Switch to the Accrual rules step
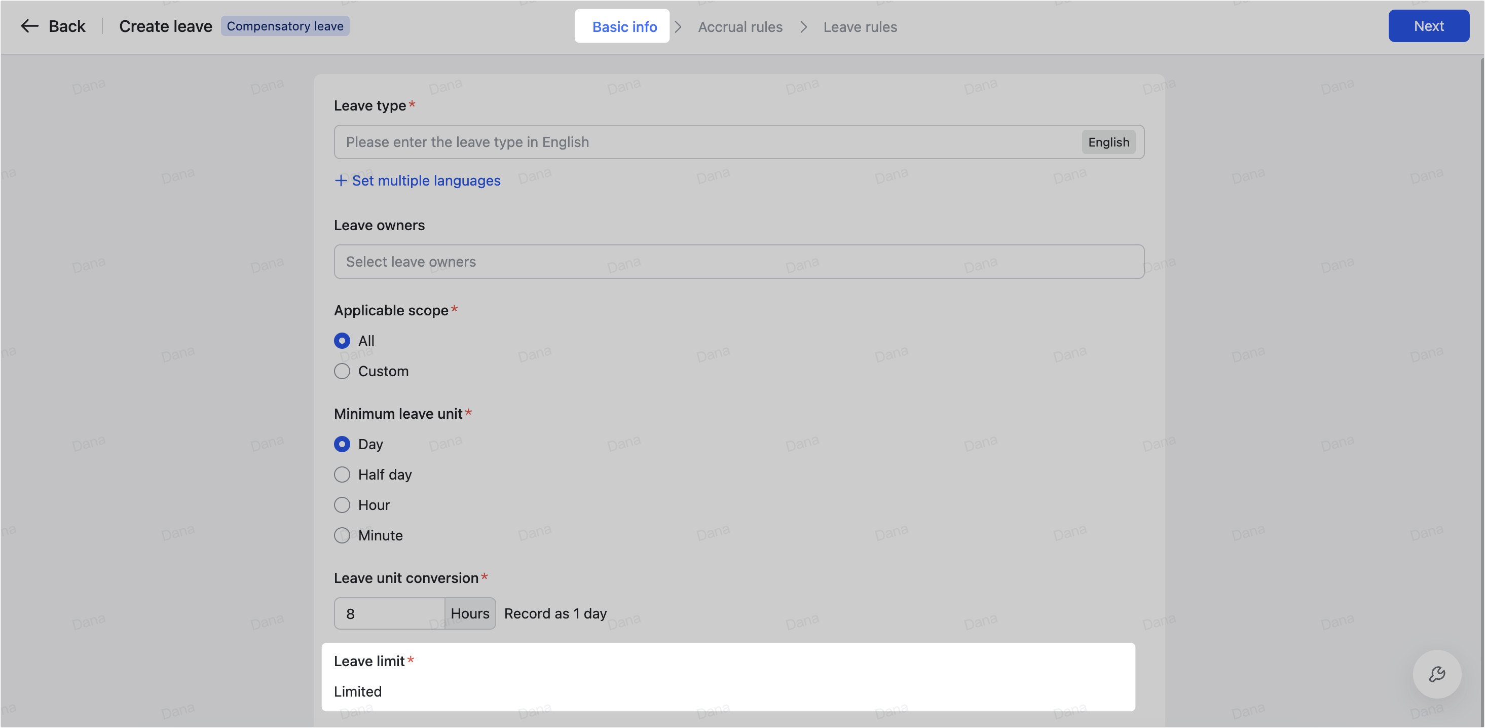 [x=740, y=26]
